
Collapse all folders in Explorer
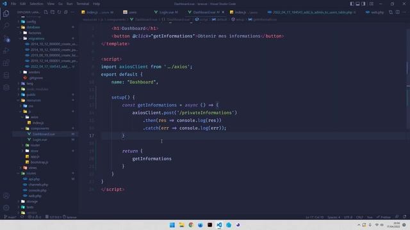pos(65,12)
